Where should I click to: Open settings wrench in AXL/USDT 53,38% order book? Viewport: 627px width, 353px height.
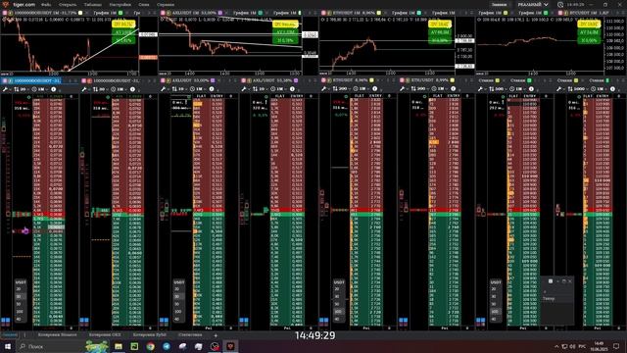(x=244, y=89)
